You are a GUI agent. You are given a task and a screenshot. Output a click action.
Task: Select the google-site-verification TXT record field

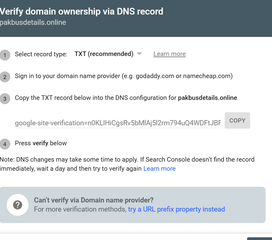tap(118, 123)
